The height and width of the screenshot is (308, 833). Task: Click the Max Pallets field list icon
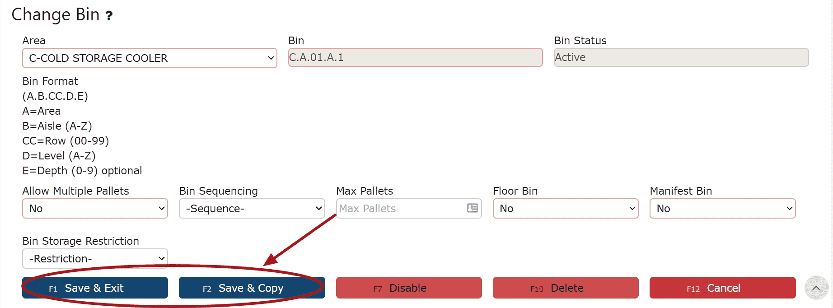point(472,208)
